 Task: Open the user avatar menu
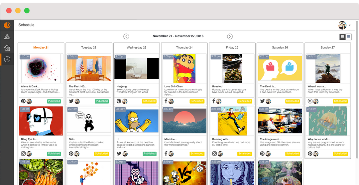point(342,25)
